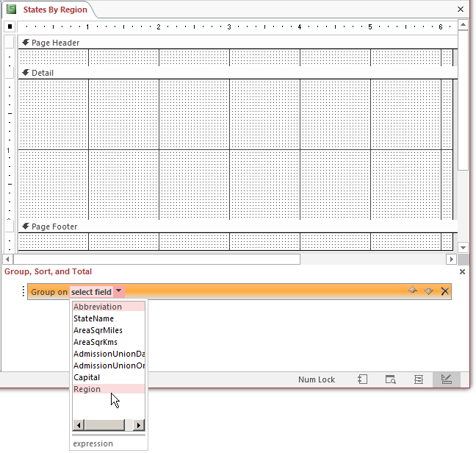
Task: Choose Region from the field list
Action: coord(87,389)
